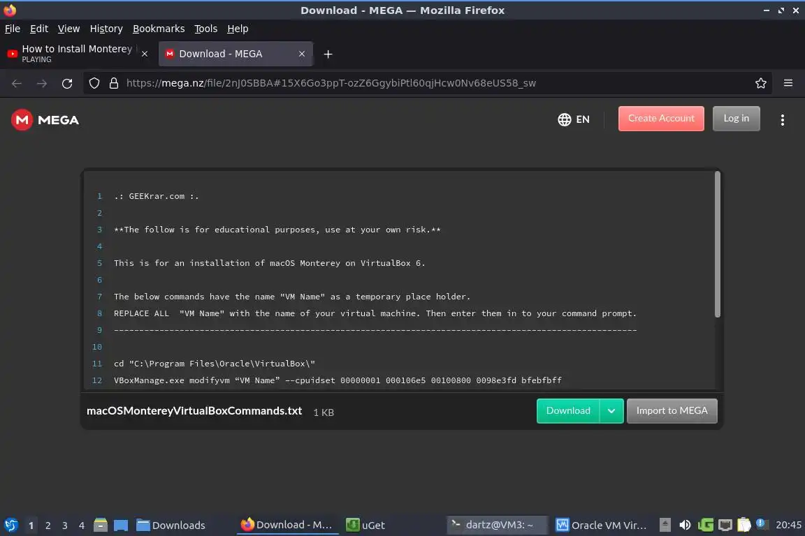Click the 20:45 clock
This screenshot has height=536, width=805.
click(x=788, y=525)
